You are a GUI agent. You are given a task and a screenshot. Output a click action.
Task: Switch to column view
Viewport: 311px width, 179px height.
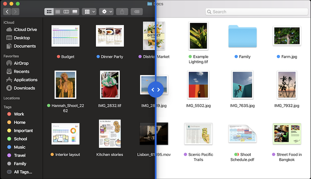tap(66, 12)
